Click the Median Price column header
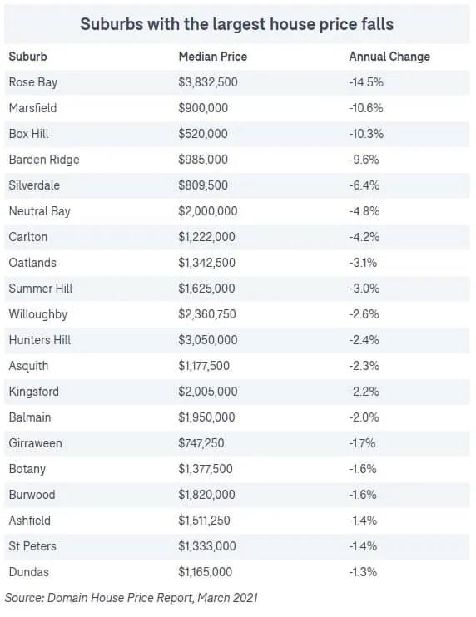The image size is (476, 617). (212, 57)
